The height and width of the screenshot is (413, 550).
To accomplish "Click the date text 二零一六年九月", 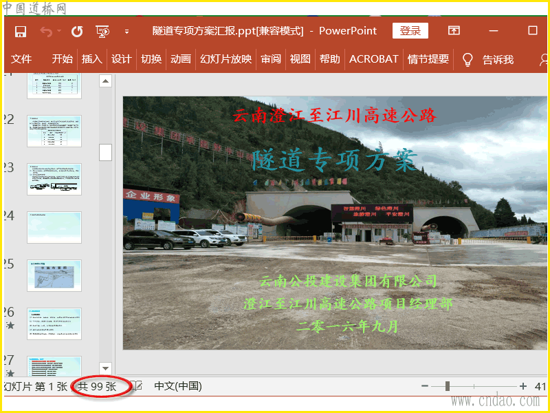I will (x=347, y=326).
